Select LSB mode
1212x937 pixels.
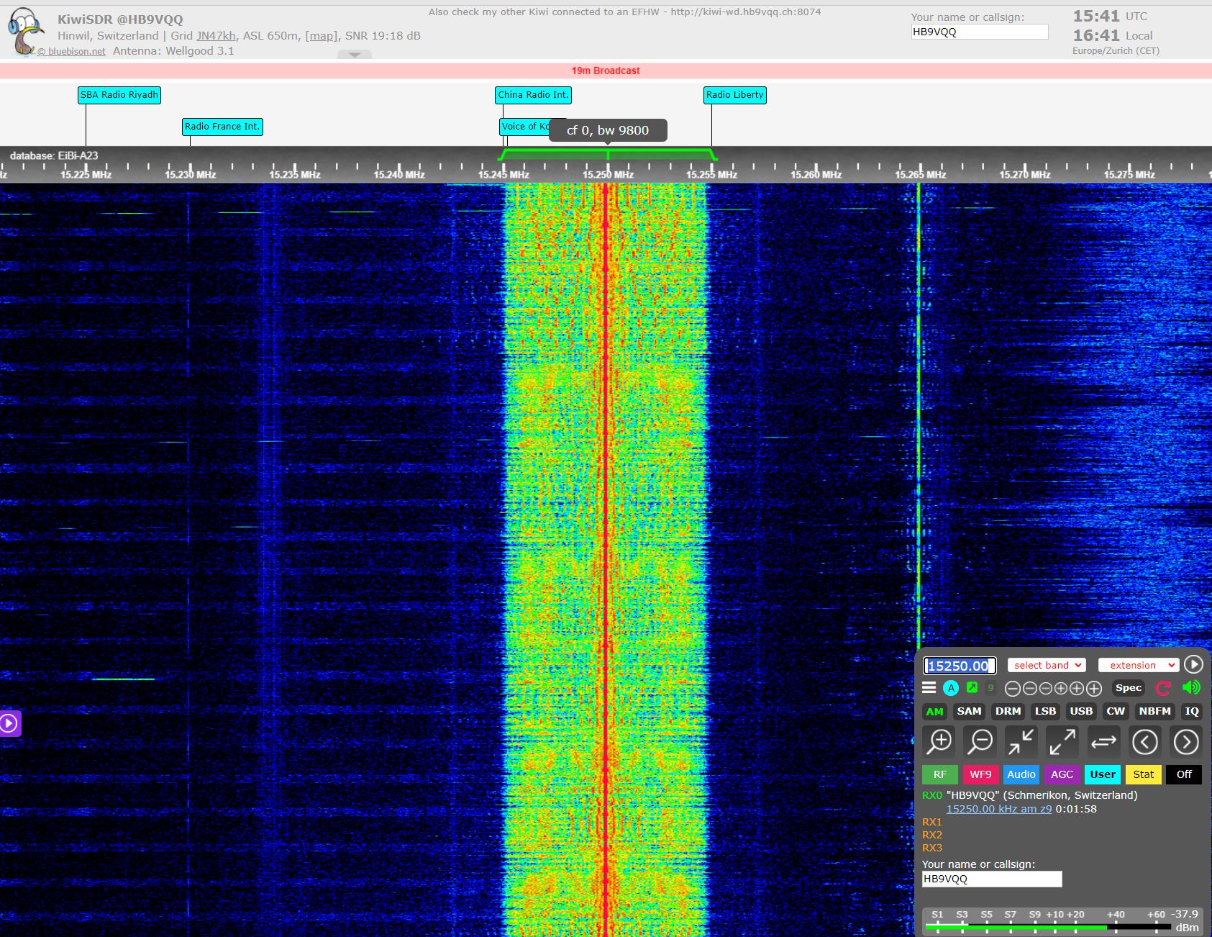[1045, 711]
